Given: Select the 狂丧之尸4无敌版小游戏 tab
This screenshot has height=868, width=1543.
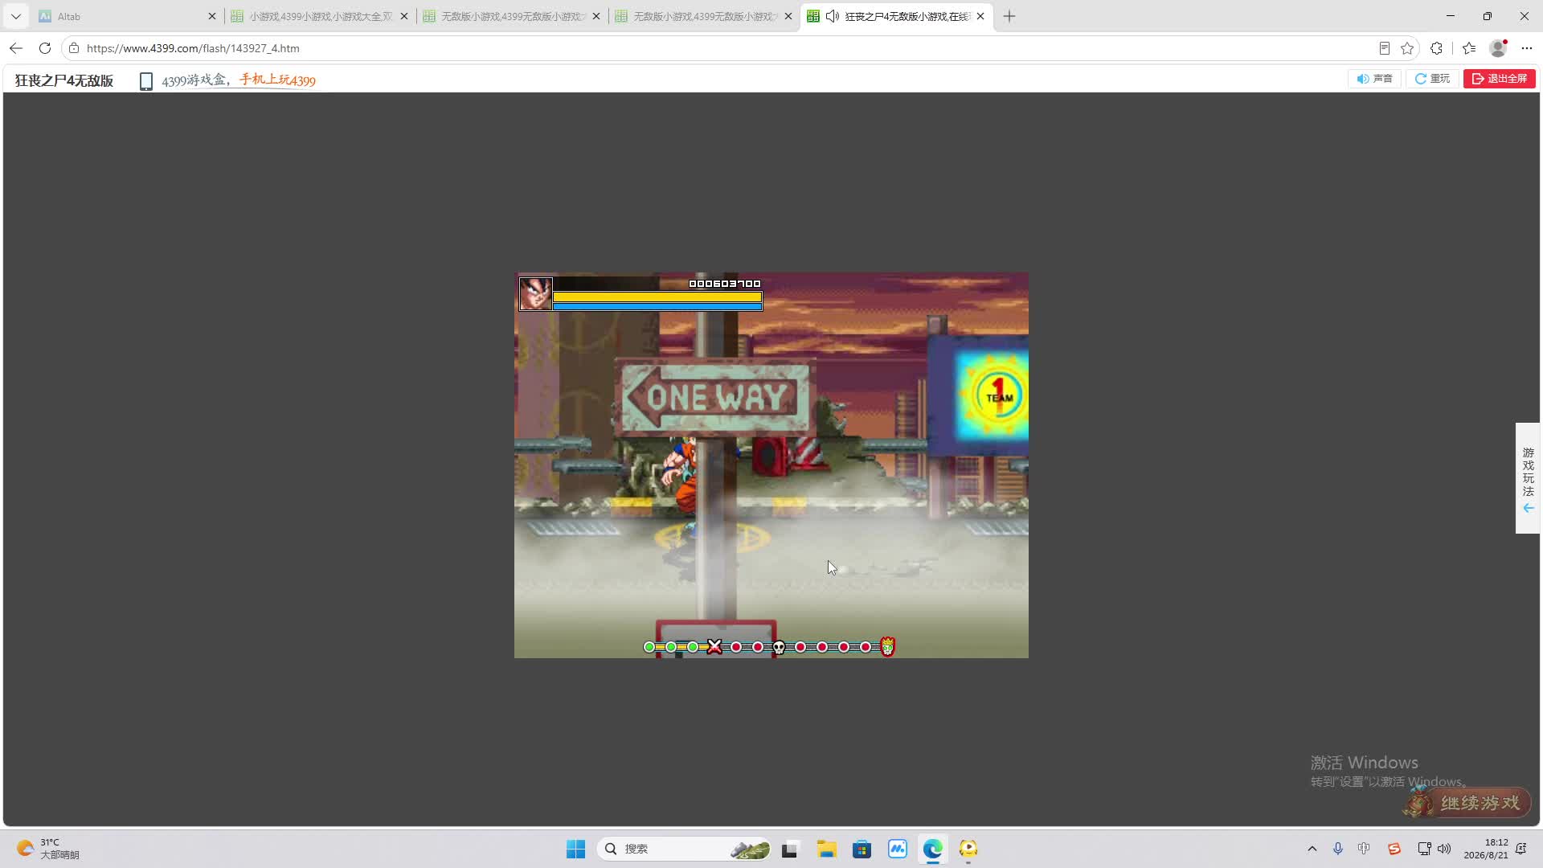Looking at the screenshot, I should 896,16.
